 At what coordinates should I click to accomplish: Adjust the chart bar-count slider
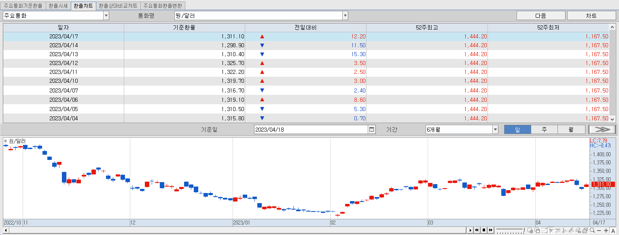[510, 230]
